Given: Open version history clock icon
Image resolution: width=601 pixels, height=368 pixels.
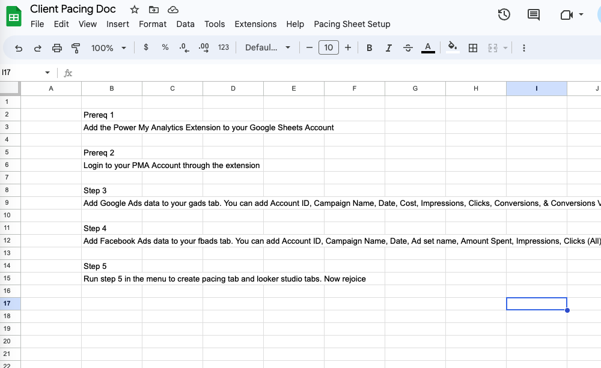Looking at the screenshot, I should click(x=504, y=15).
